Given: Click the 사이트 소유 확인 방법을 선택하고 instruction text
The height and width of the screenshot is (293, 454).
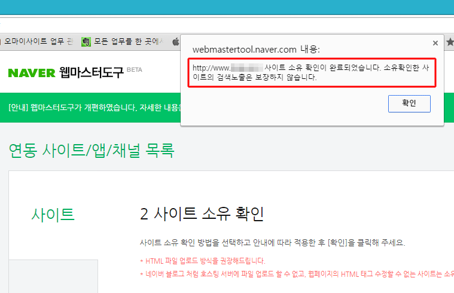Looking at the screenshot, I should point(272,243).
